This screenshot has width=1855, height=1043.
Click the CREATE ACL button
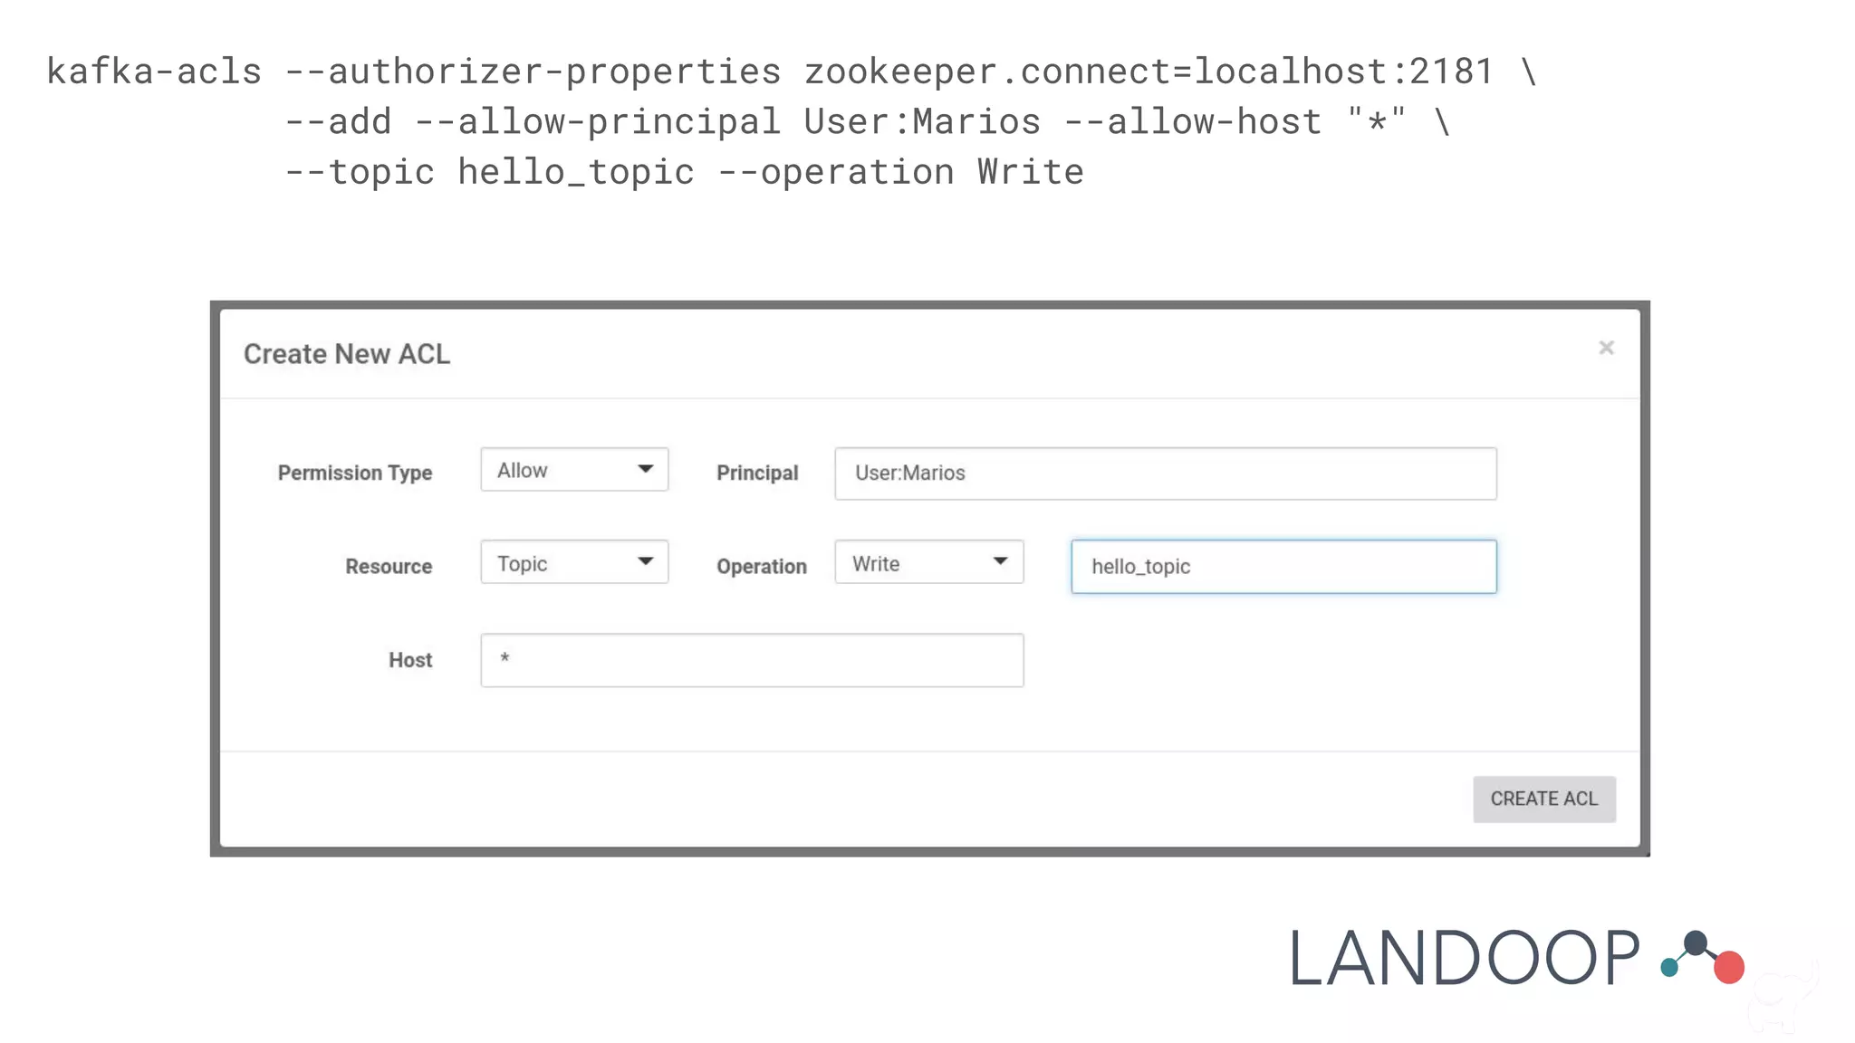point(1544,799)
